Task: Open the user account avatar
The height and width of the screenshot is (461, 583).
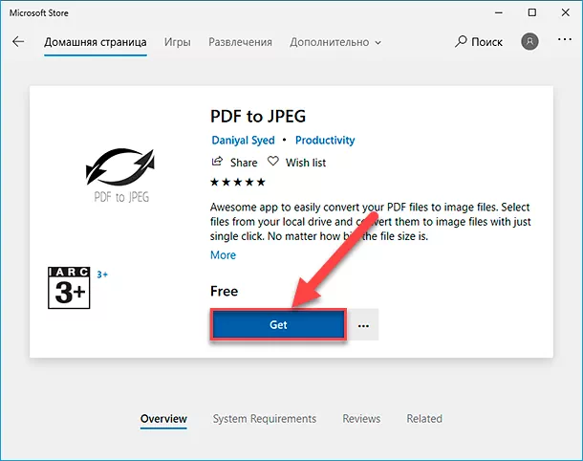Action: [529, 41]
